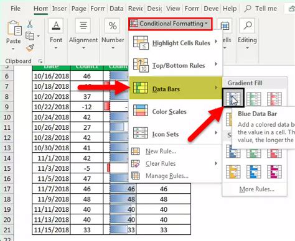Switch to the Data tab
The image size is (295, 241).
tap(116, 9)
